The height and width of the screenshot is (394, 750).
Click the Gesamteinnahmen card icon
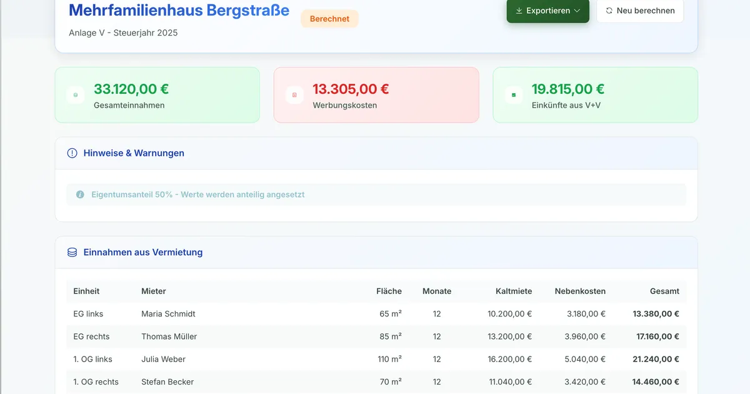click(76, 95)
